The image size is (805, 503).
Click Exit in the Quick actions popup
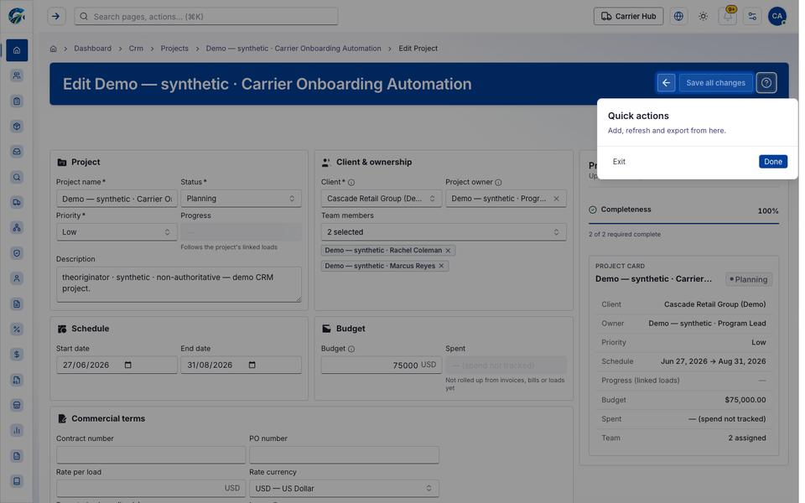(x=619, y=162)
